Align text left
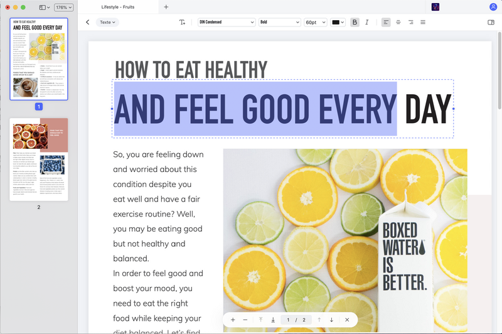This screenshot has width=502, height=334. pos(386,22)
